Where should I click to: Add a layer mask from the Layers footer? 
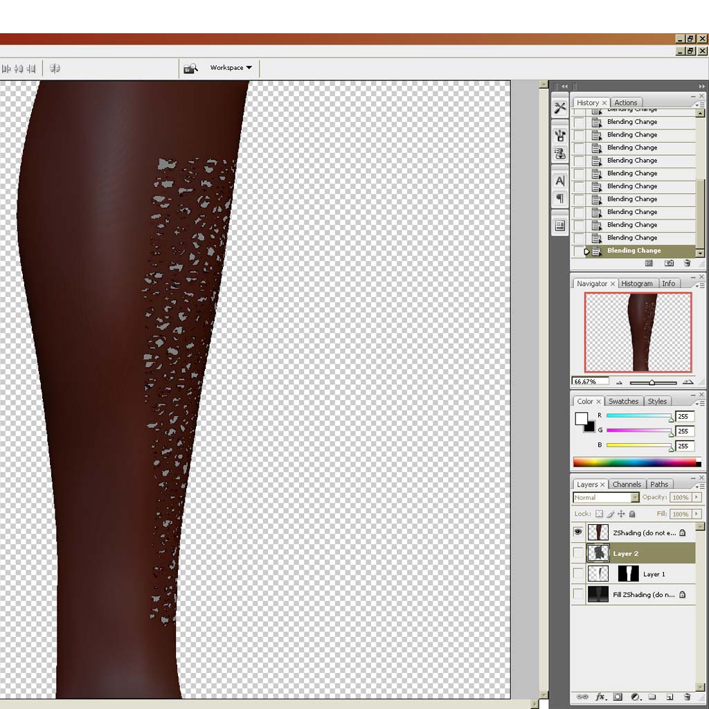[618, 697]
